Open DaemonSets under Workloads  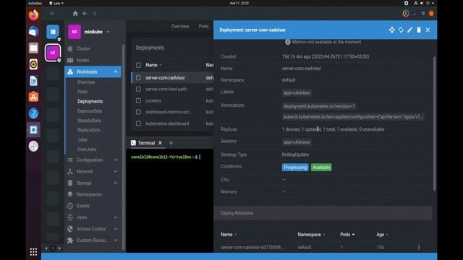tap(90, 110)
